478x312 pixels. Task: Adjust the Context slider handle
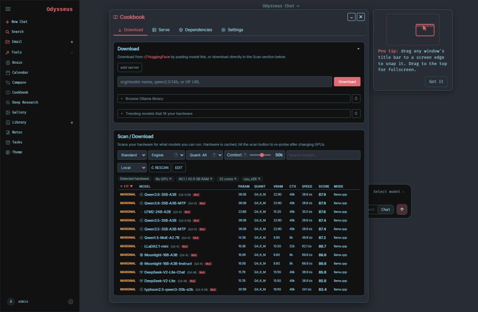click(262, 155)
